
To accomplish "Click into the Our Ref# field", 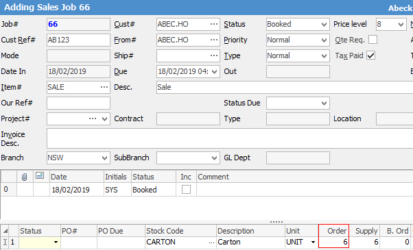I will pos(78,103).
